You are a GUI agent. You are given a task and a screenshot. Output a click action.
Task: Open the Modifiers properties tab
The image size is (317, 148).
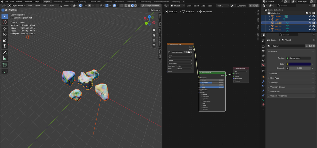(263, 81)
